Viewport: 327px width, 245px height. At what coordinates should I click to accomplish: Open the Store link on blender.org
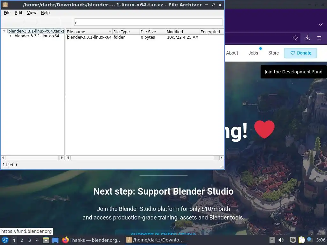click(273, 53)
